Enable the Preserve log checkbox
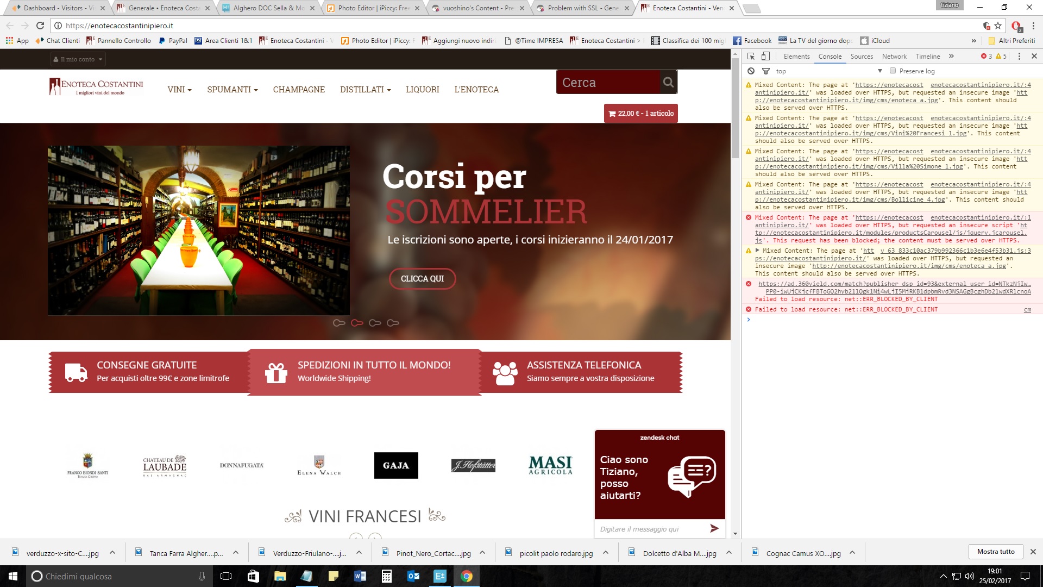Viewport: 1043px width, 587px height. coord(893,71)
